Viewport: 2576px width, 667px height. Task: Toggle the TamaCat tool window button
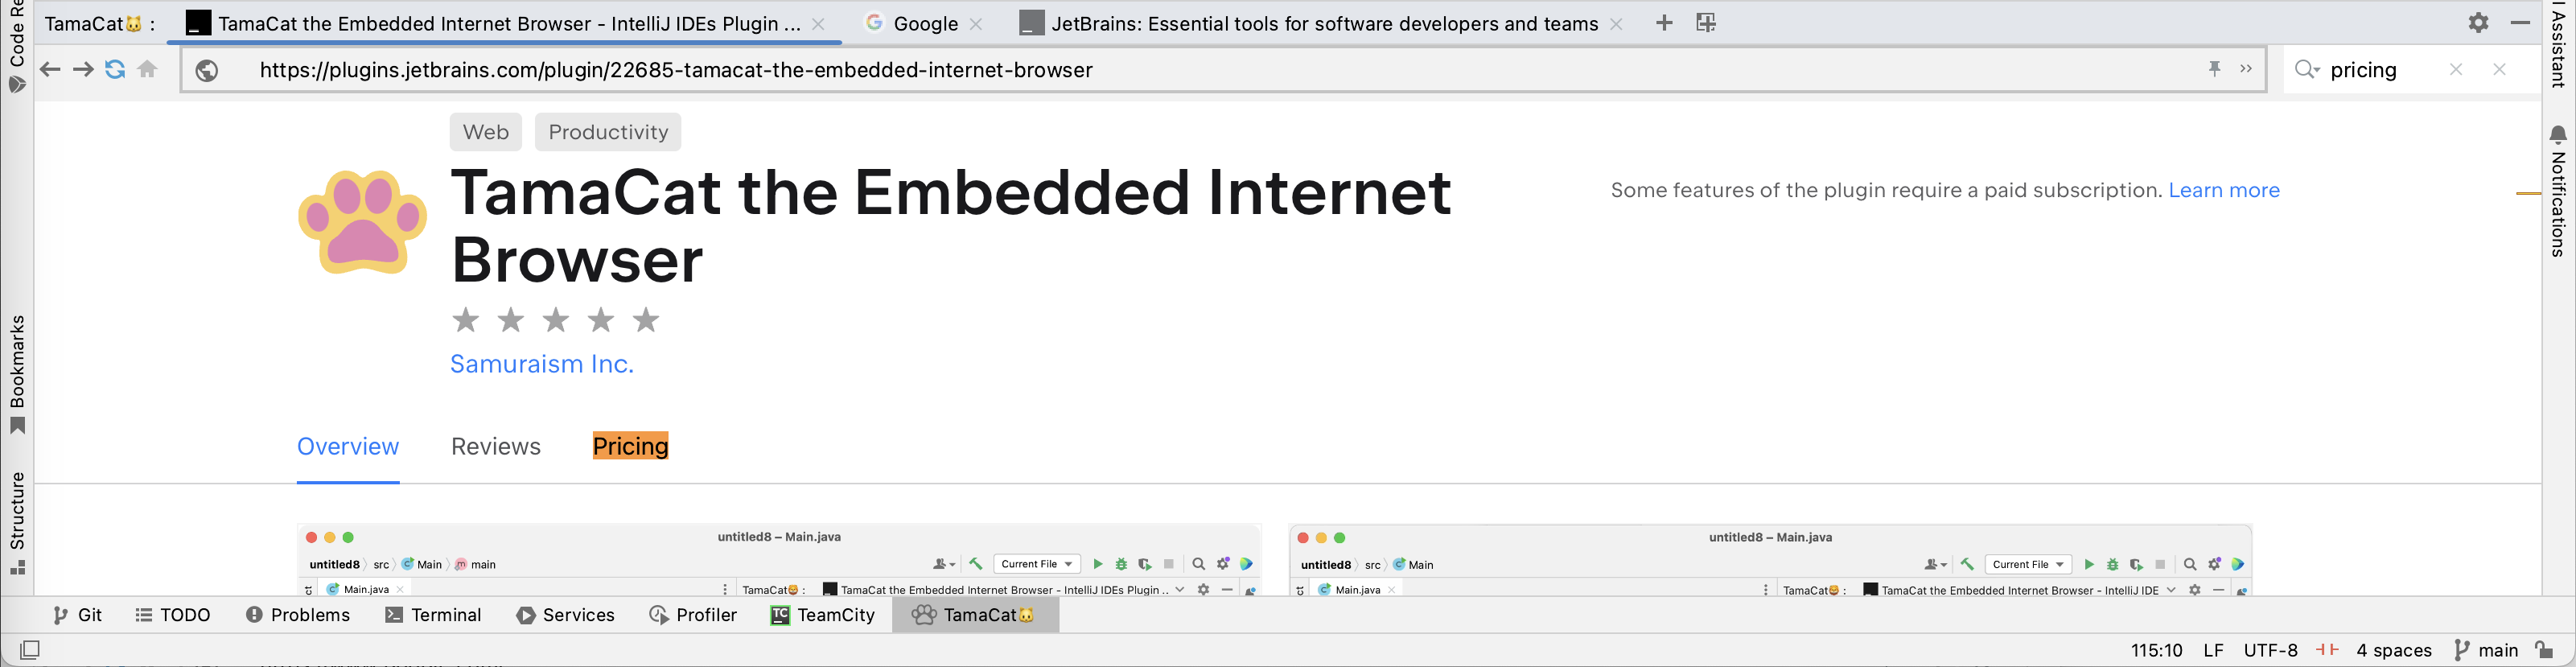coord(975,615)
